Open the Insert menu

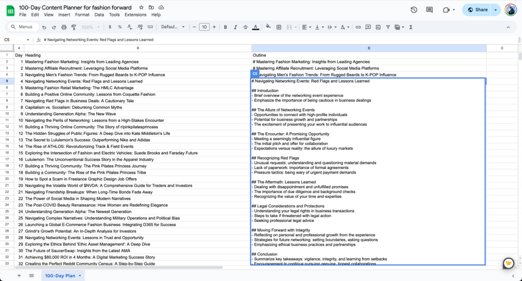[64, 15]
